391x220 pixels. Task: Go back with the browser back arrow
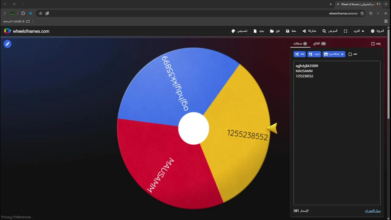tap(386, 13)
